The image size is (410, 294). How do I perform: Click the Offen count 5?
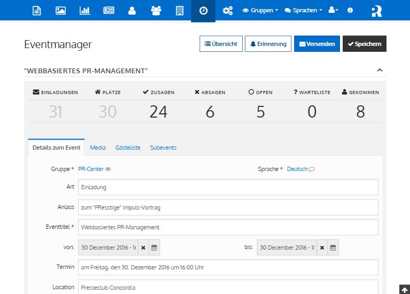tap(260, 112)
